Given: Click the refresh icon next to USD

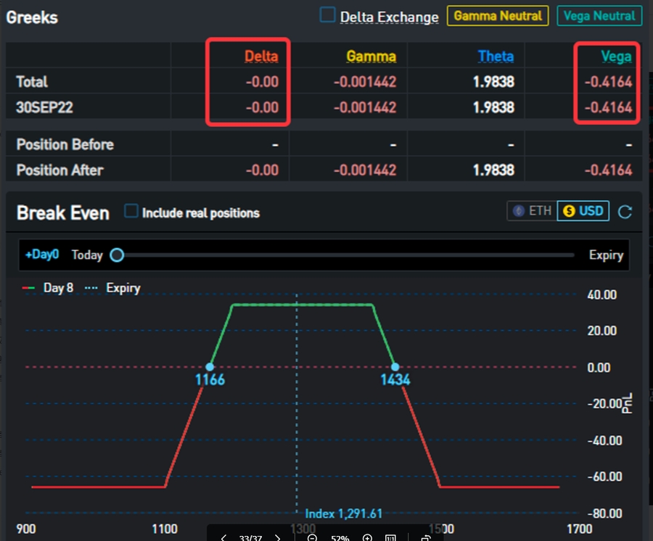Looking at the screenshot, I should pos(625,212).
